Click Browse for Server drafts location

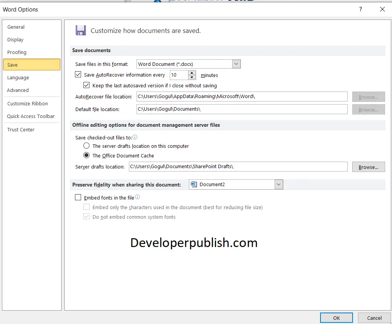pyautogui.click(x=369, y=167)
